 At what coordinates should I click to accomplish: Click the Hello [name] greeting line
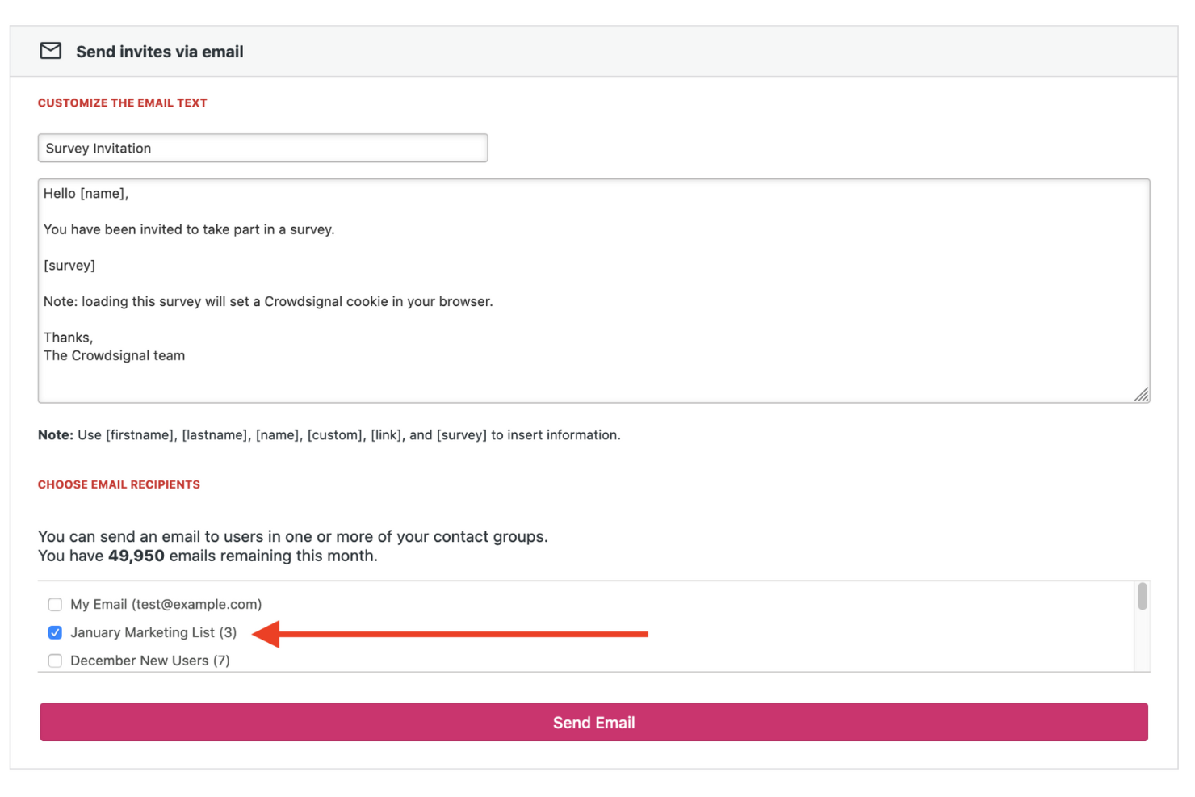tap(86, 193)
